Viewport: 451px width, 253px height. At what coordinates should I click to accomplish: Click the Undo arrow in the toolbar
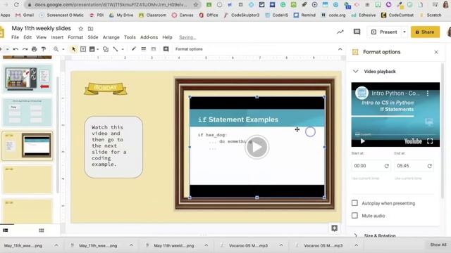16,49
